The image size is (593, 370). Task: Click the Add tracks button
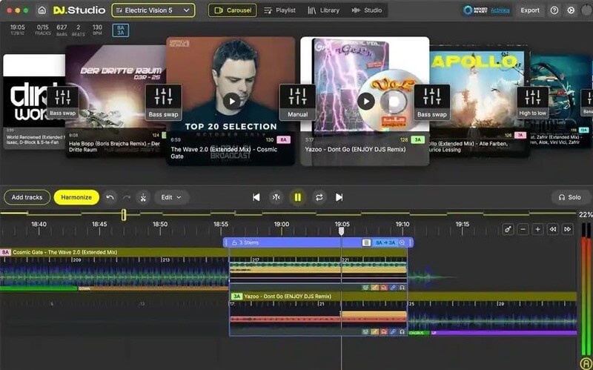coord(27,197)
